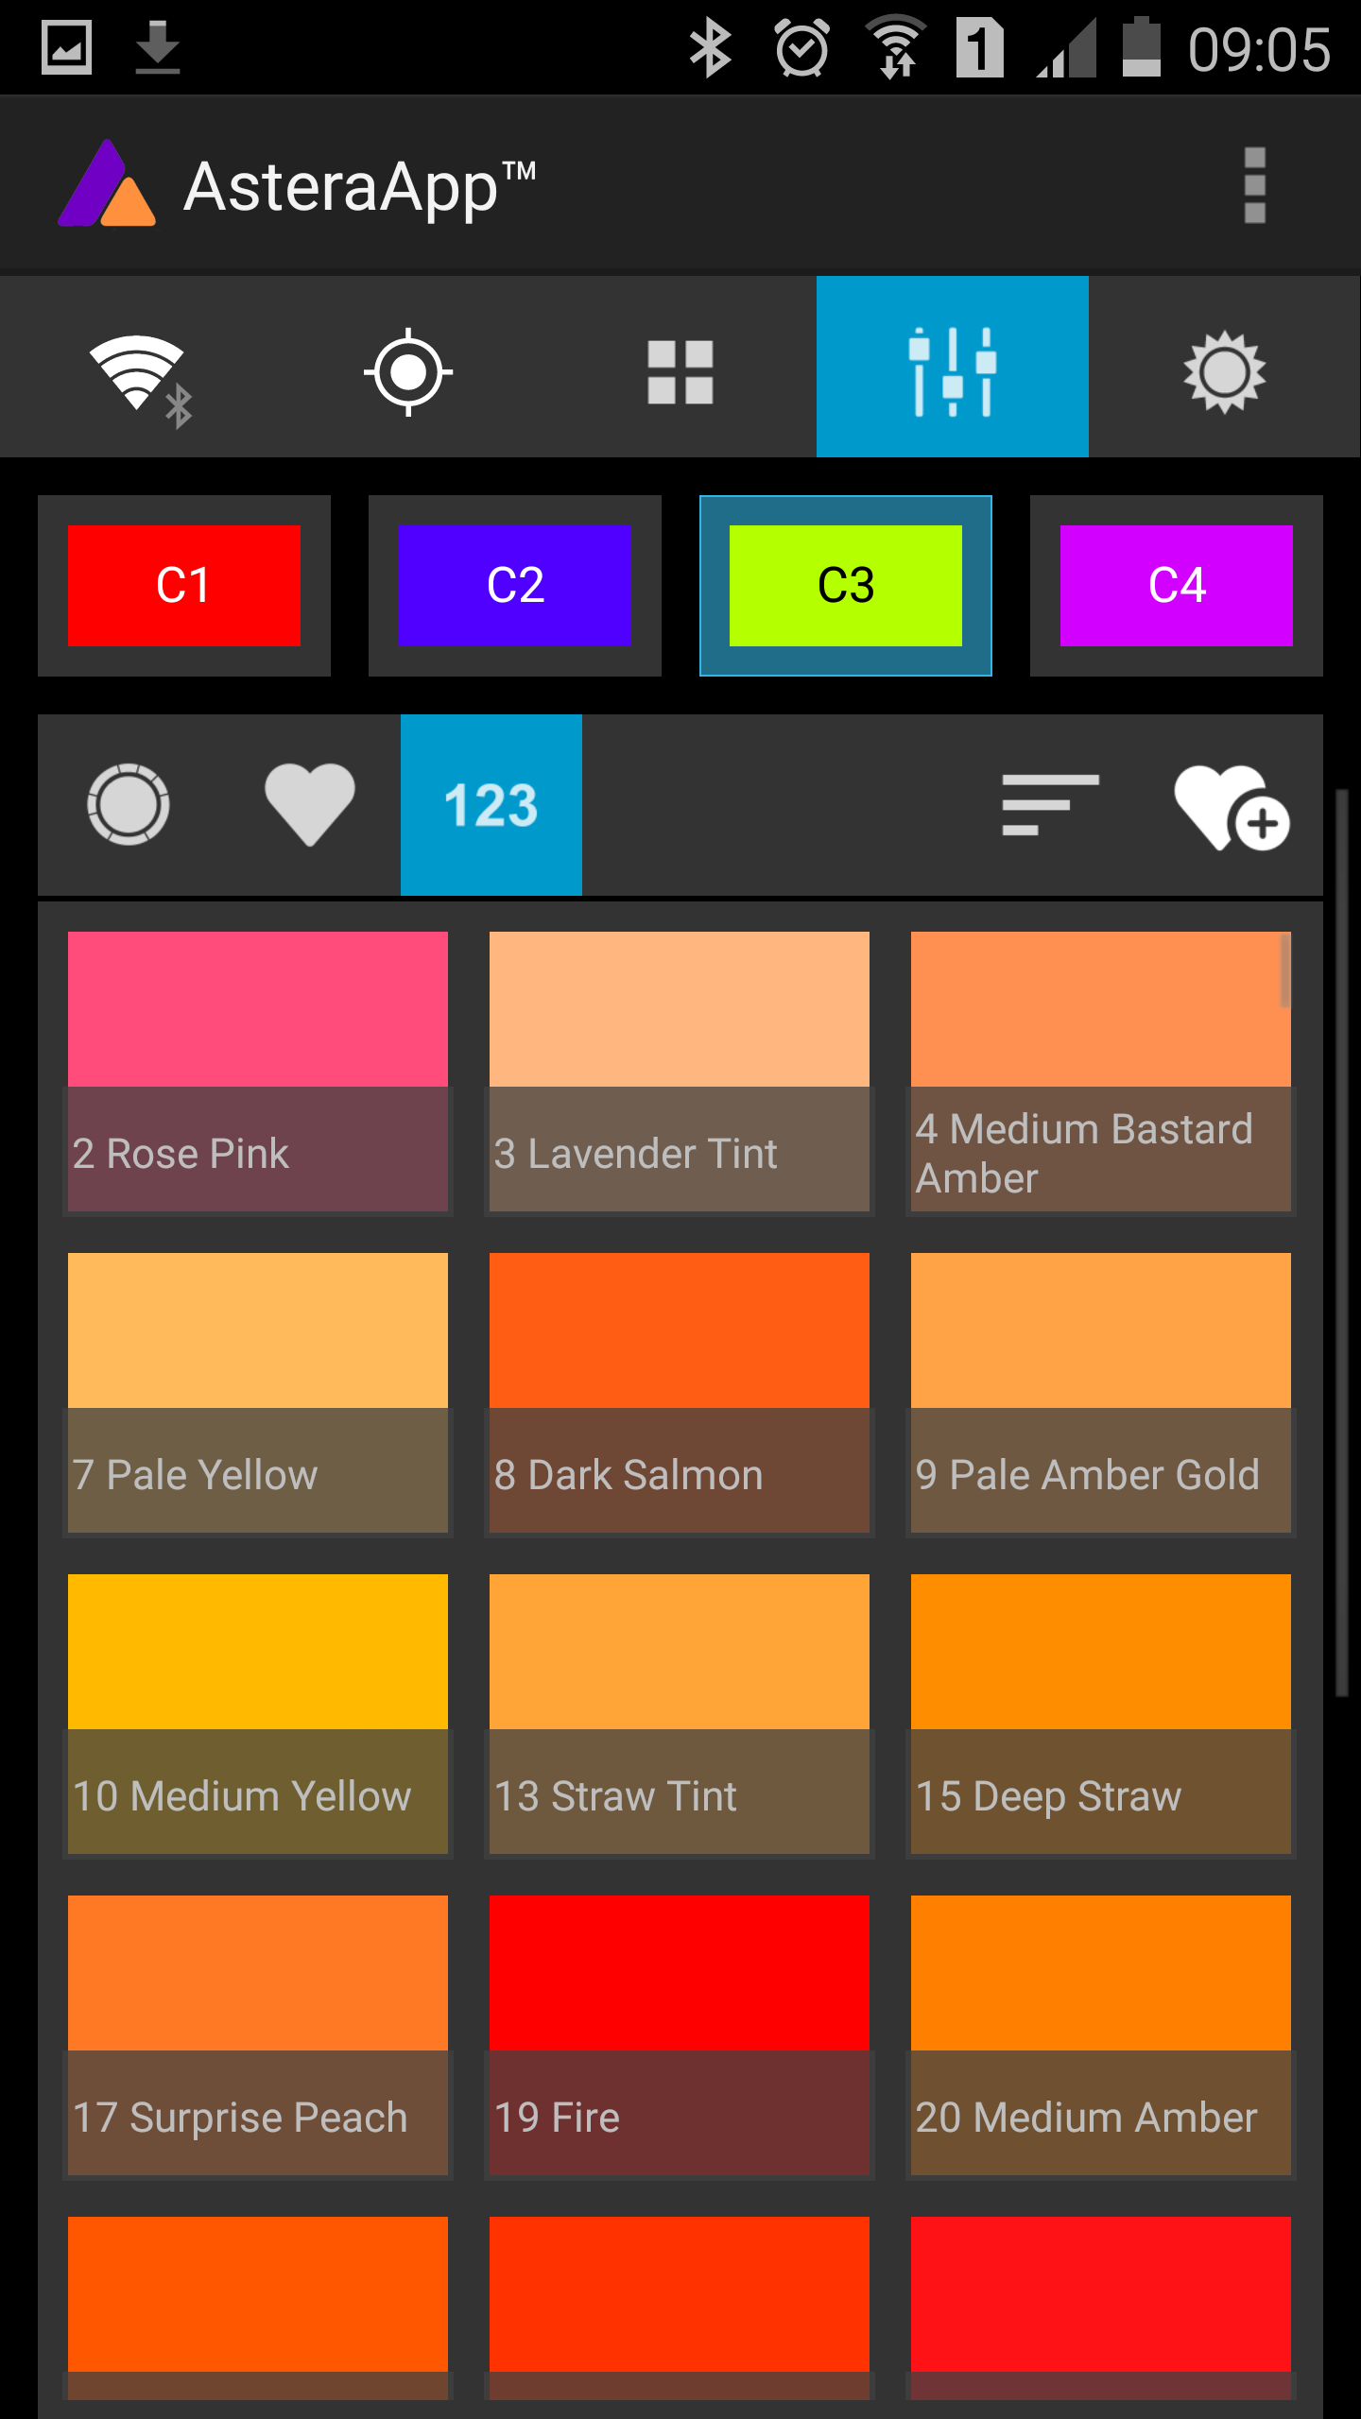The width and height of the screenshot is (1361, 2419).
Task: Select the C1 red color slot
Action: (184, 586)
